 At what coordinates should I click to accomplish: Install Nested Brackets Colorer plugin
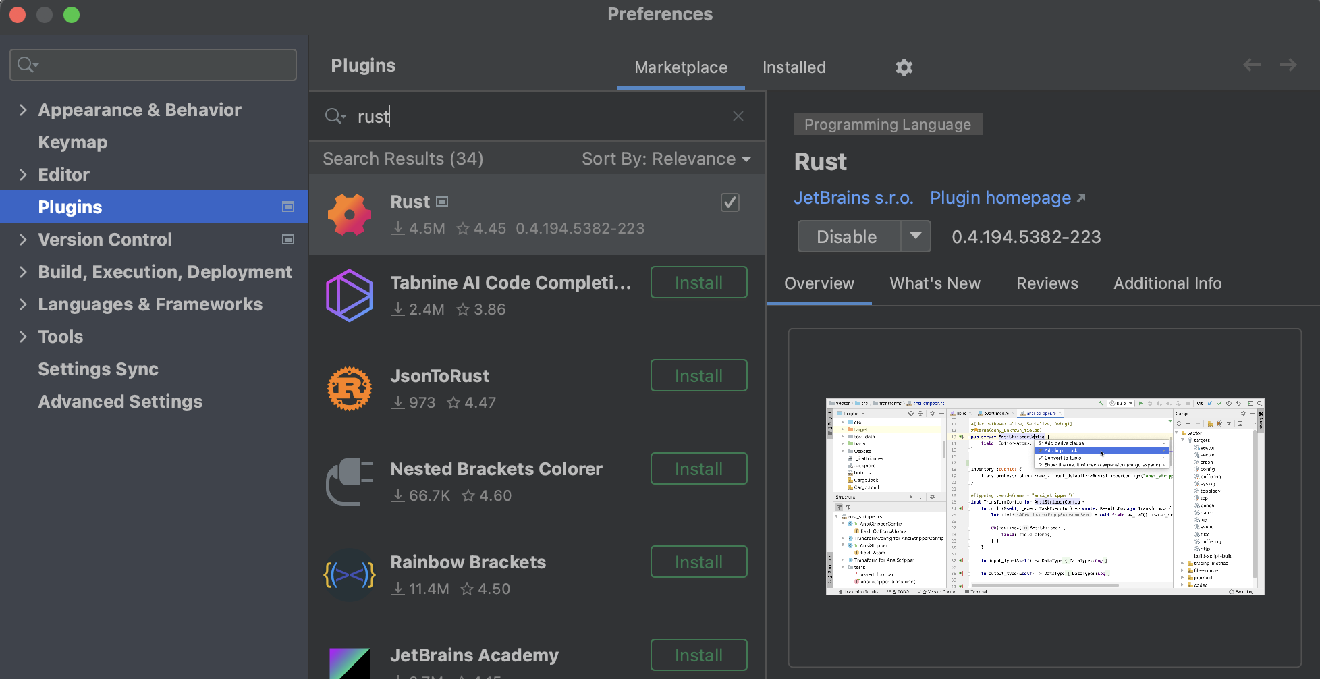[x=698, y=468]
